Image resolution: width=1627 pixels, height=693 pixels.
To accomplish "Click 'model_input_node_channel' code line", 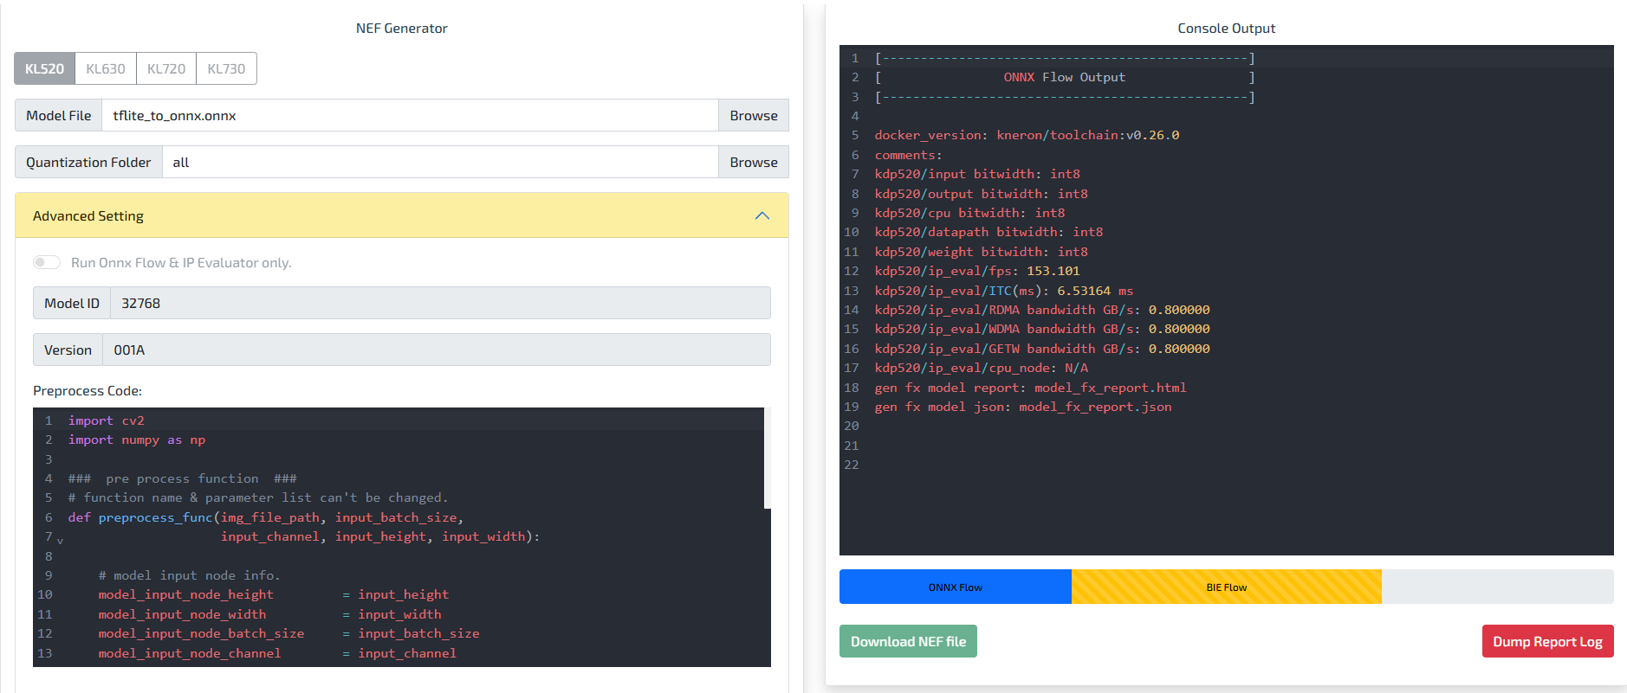I will pyautogui.click(x=277, y=653).
